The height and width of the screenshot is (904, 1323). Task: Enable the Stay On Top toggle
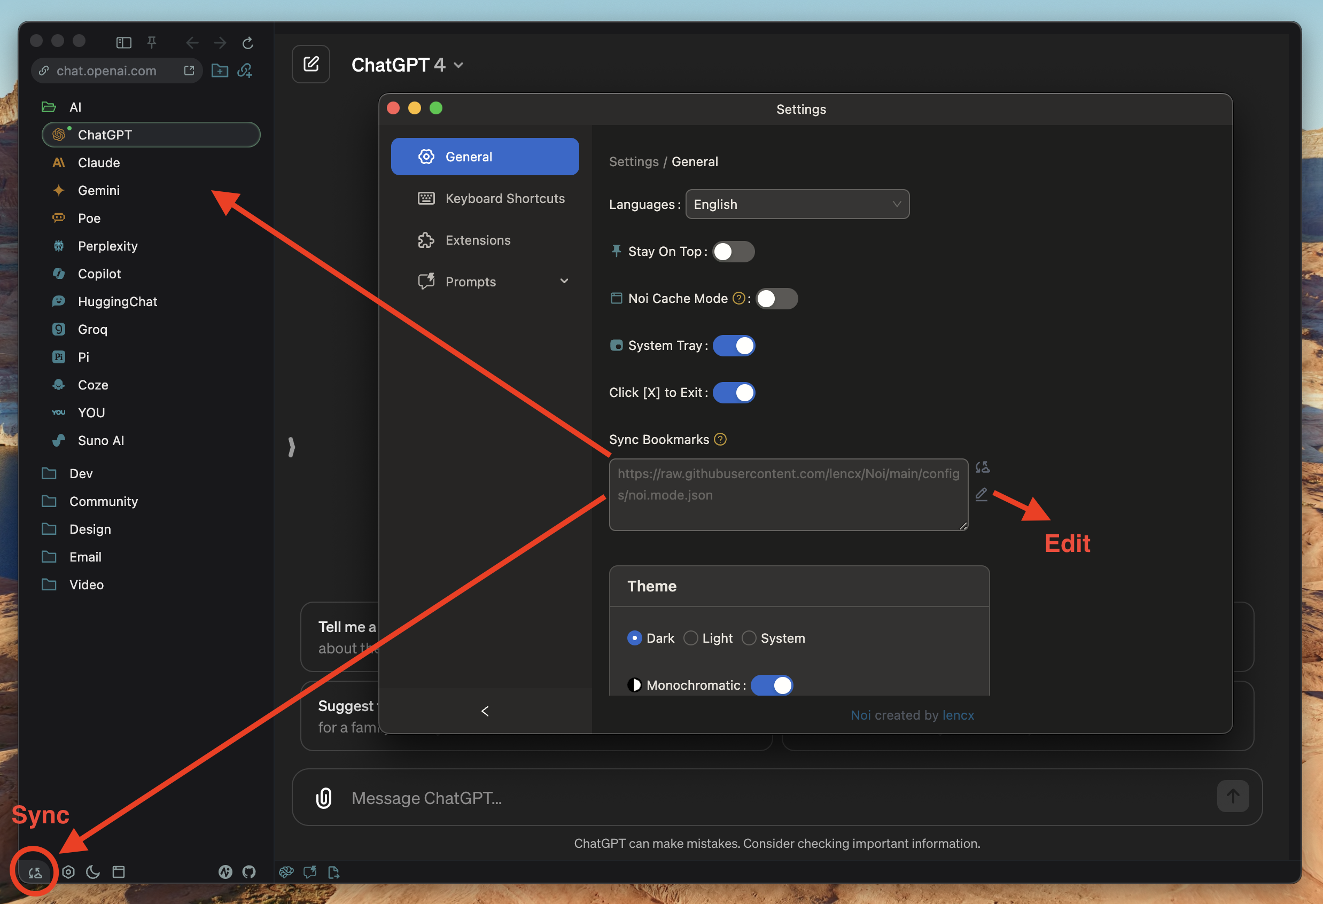pyautogui.click(x=733, y=252)
